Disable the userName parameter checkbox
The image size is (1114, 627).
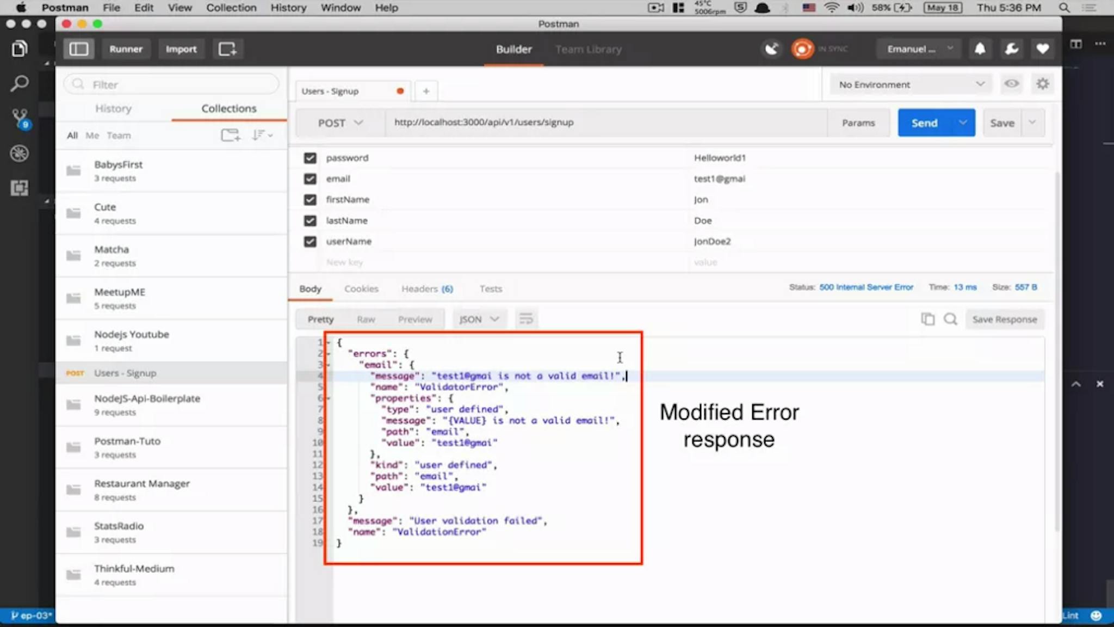[x=310, y=242]
